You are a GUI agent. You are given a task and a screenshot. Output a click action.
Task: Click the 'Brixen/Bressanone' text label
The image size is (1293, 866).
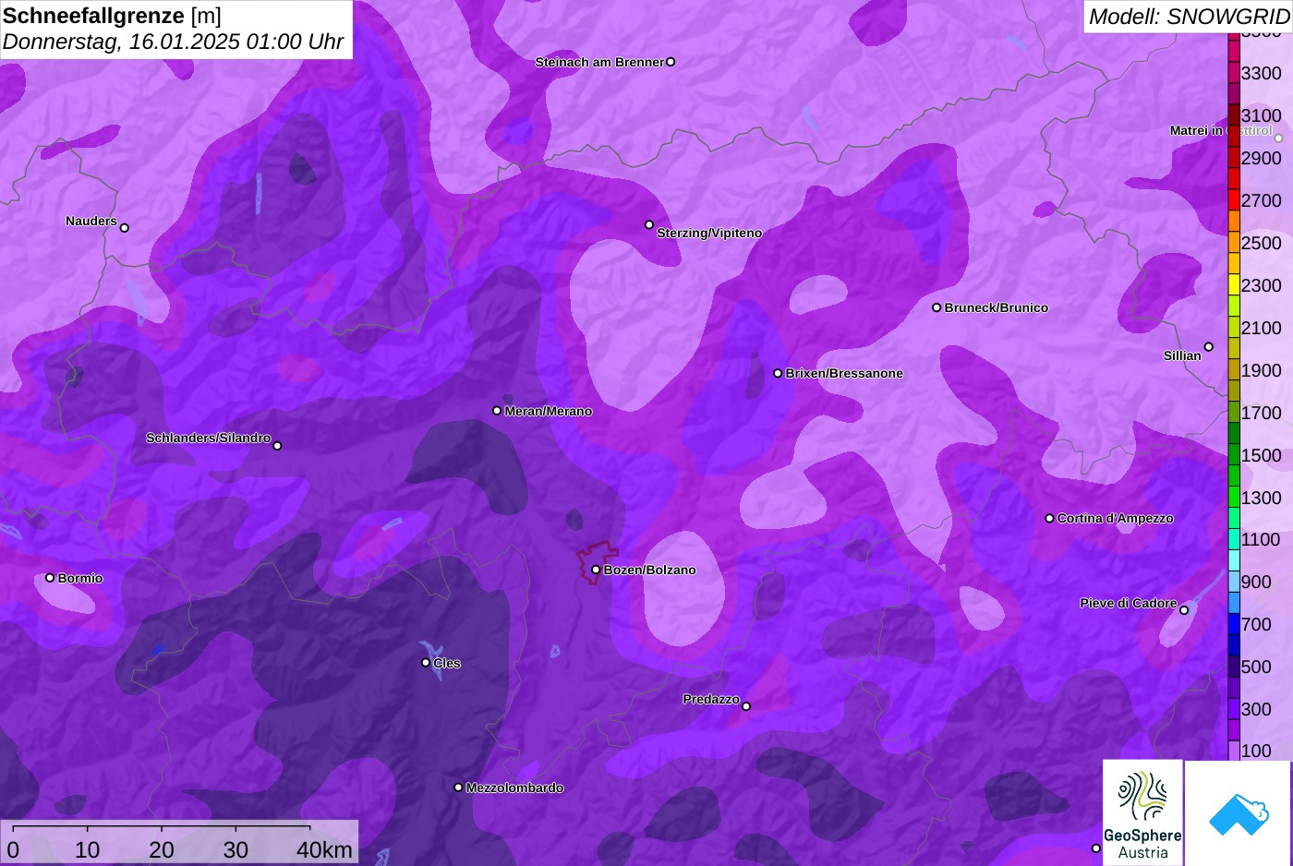[844, 373]
